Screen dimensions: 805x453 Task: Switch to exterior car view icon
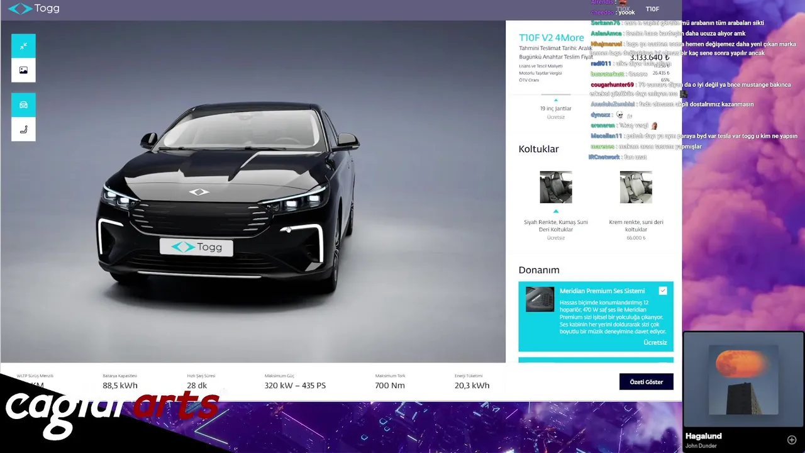[x=23, y=105]
